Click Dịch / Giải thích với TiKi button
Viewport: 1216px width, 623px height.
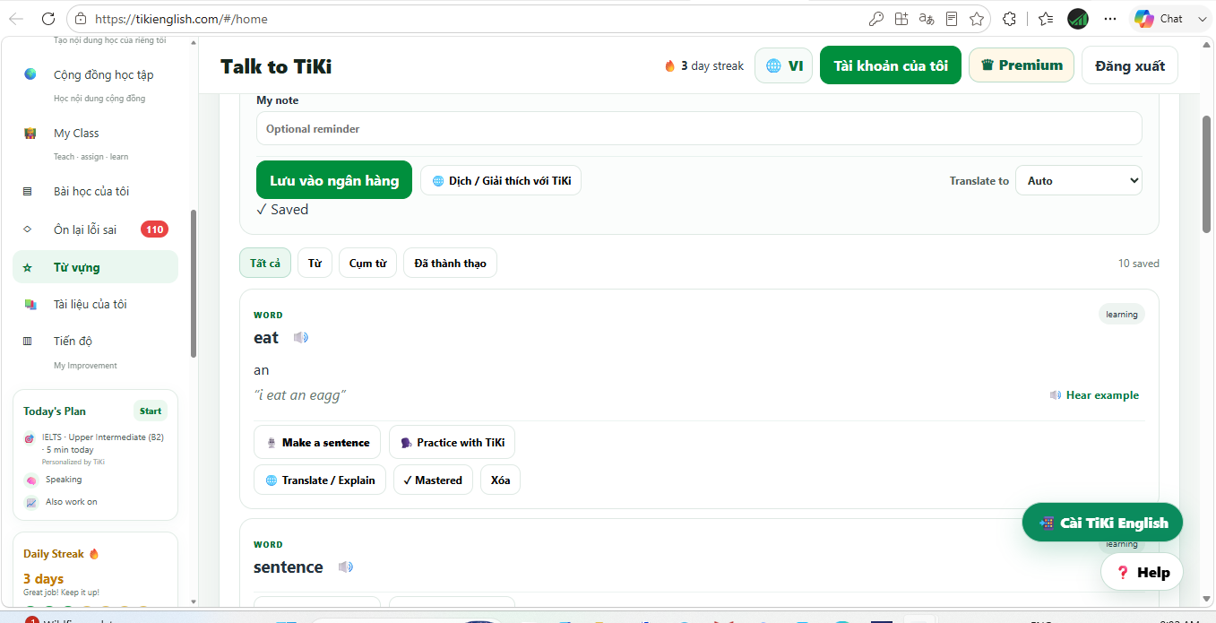(501, 180)
